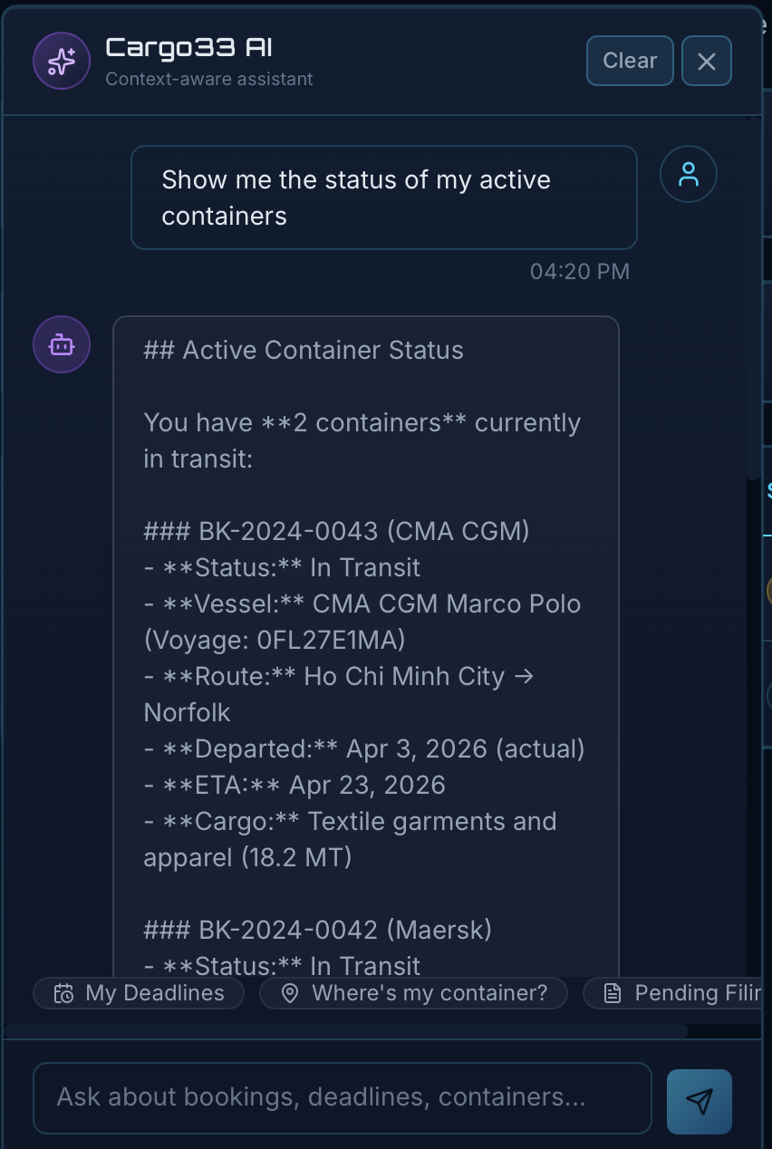Image resolution: width=772 pixels, height=1149 pixels.
Task: Click the vertical chat scrollbar thumb
Action: click(753, 299)
